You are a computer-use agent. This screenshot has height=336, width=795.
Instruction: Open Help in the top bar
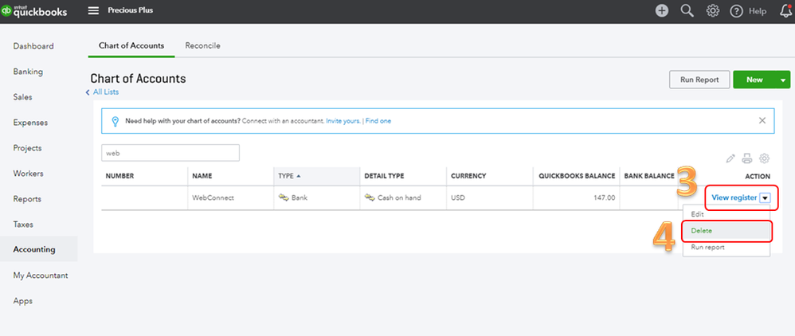pyautogui.click(x=748, y=11)
